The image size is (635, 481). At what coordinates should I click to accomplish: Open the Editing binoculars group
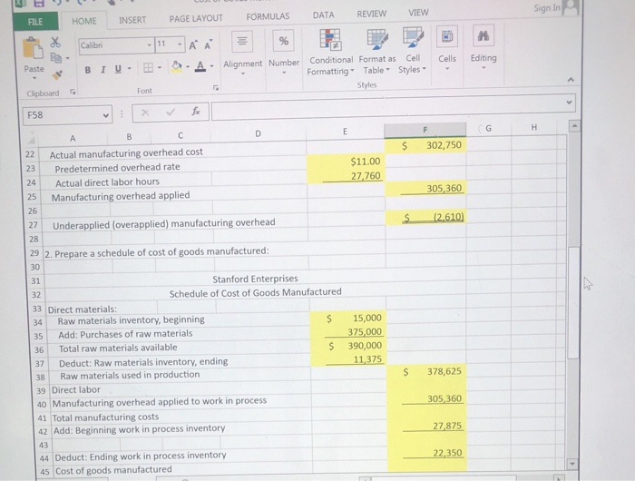(483, 35)
